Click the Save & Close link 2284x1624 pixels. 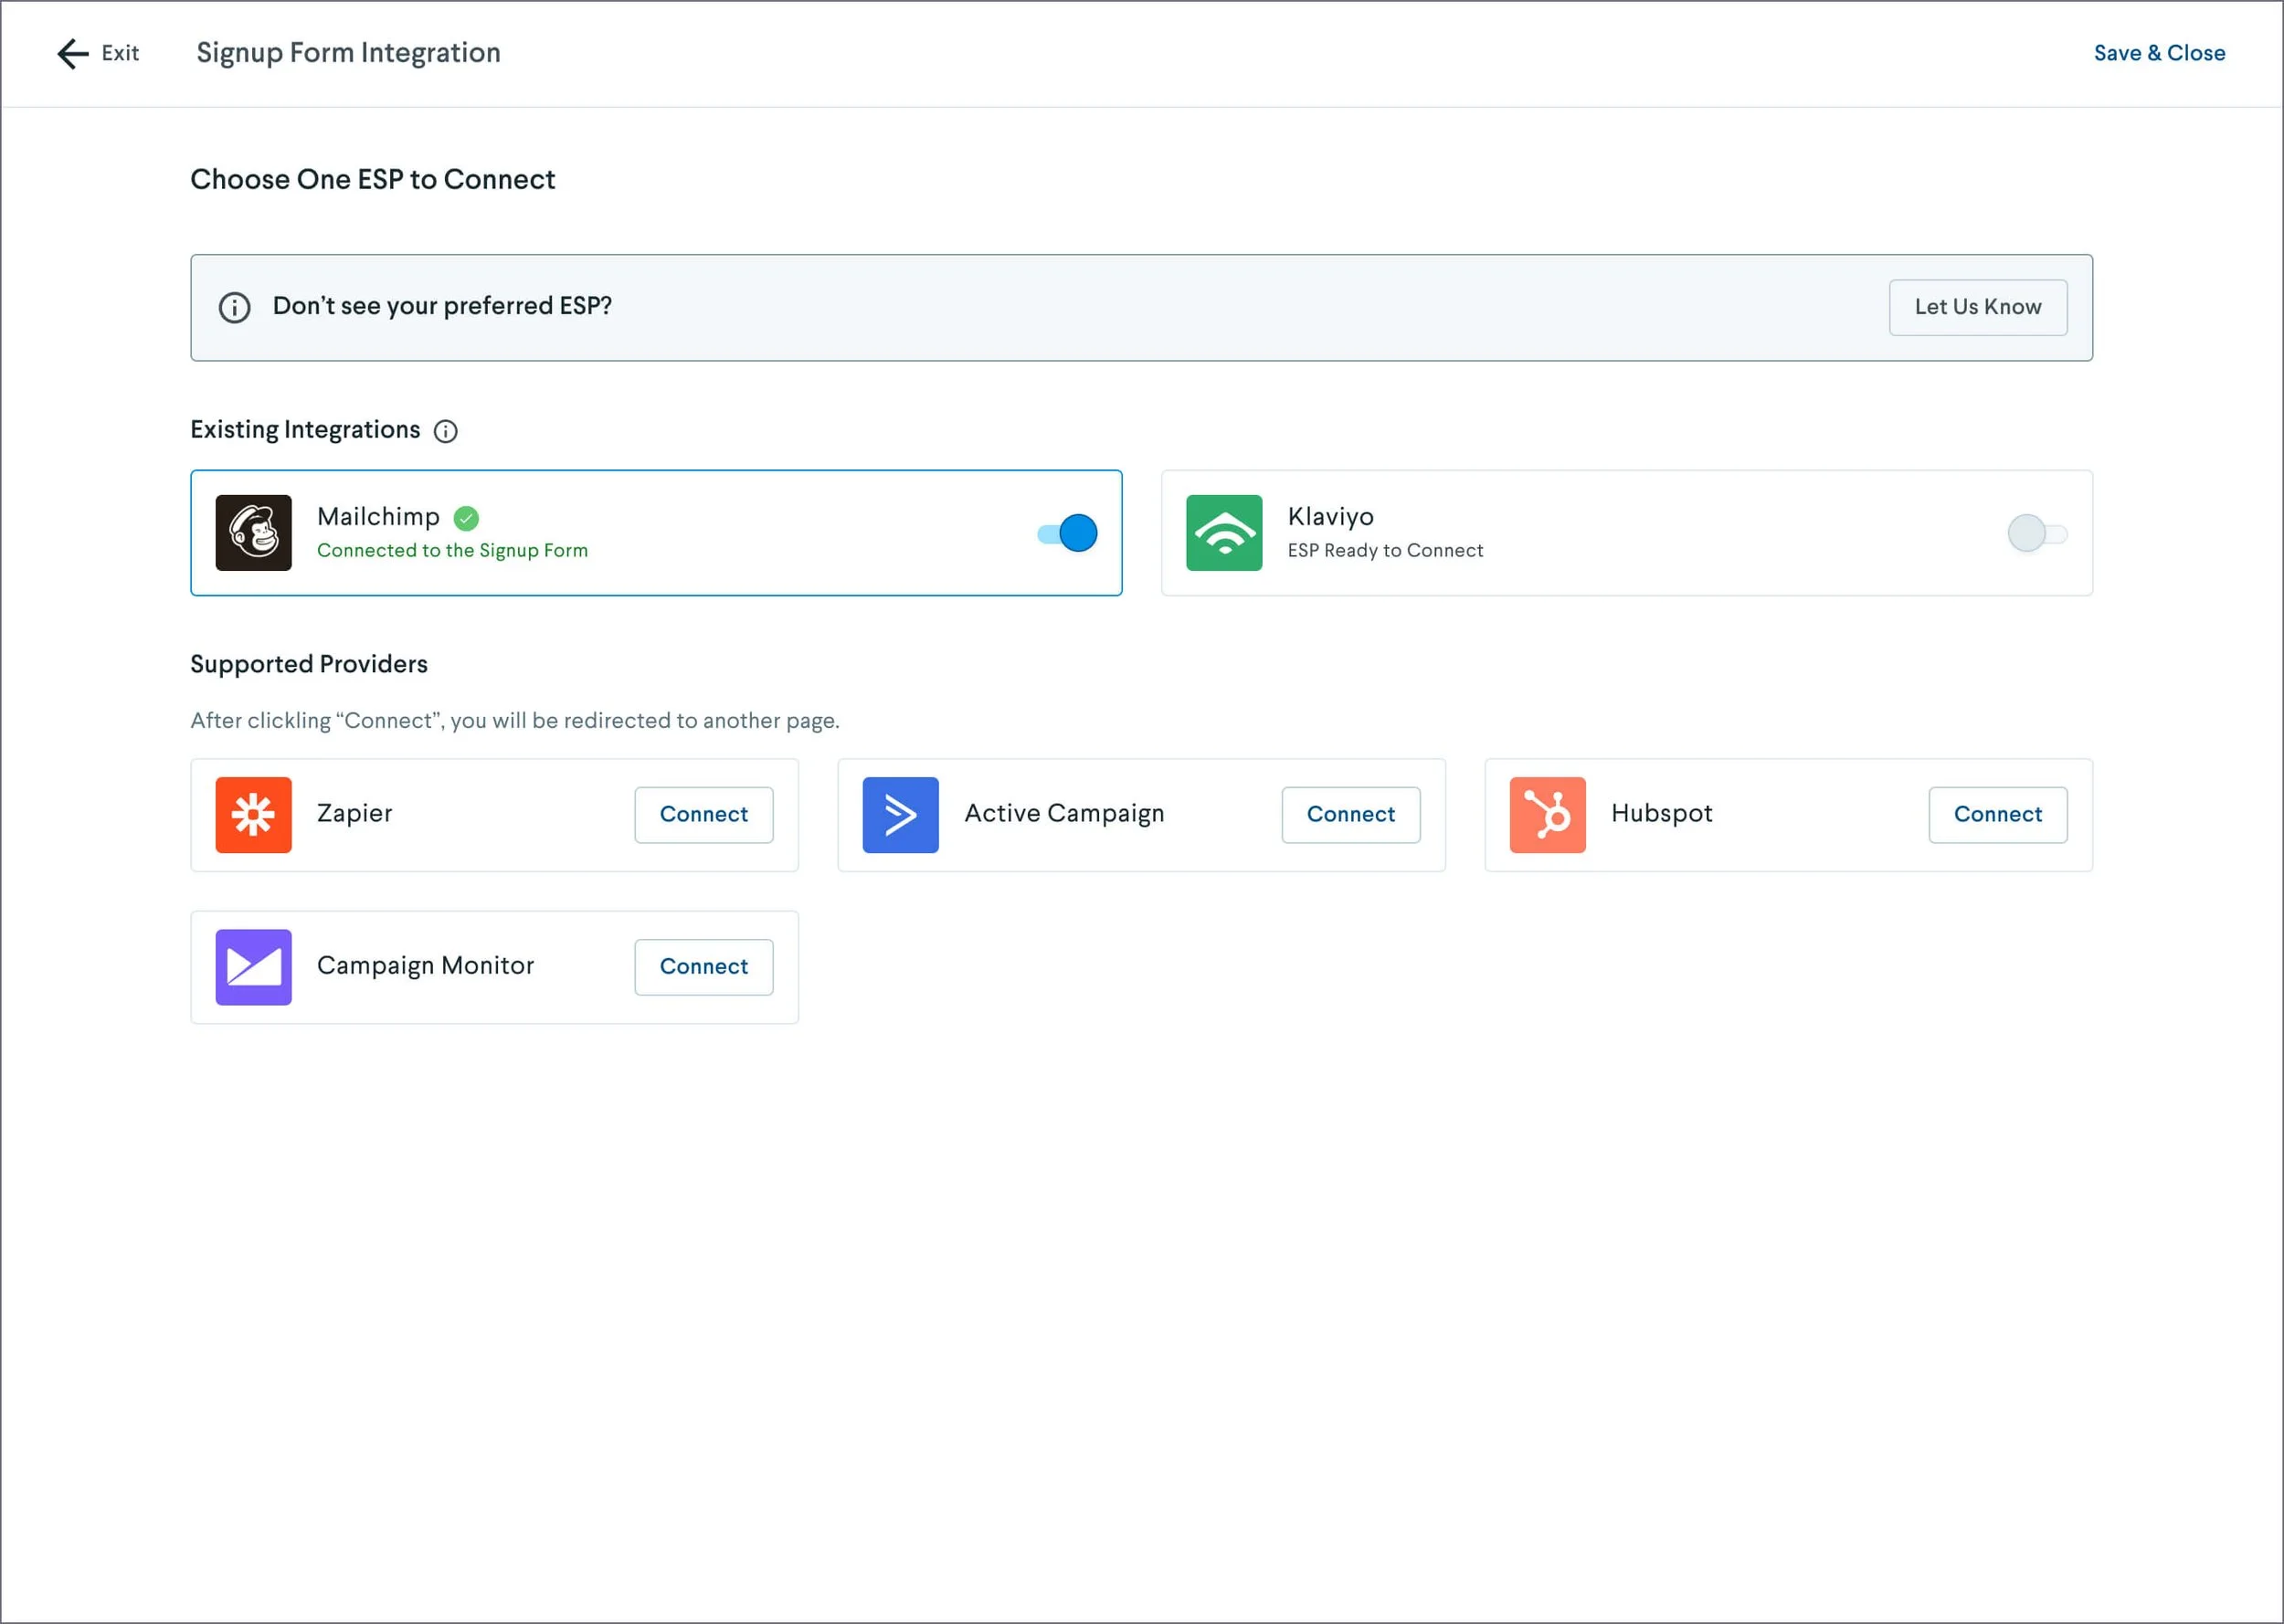click(2159, 53)
